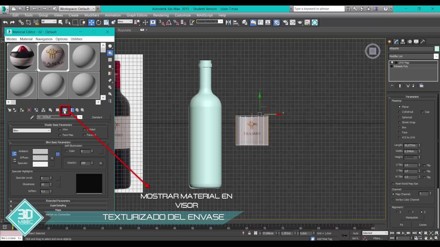Screen dimensions: 440x247
Task: Click Pin Stack icon under modifier stack
Action: click(392, 86)
